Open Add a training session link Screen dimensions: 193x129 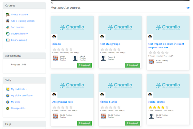point(23,21)
